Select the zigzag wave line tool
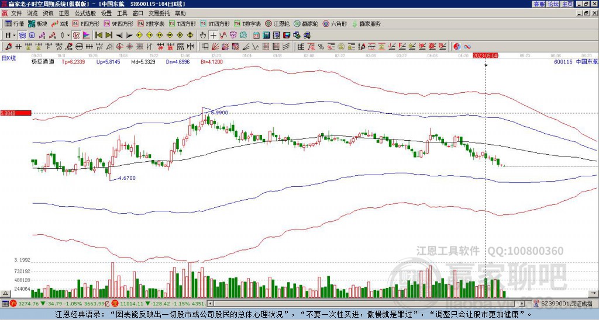599x320 pixels. tap(256, 47)
